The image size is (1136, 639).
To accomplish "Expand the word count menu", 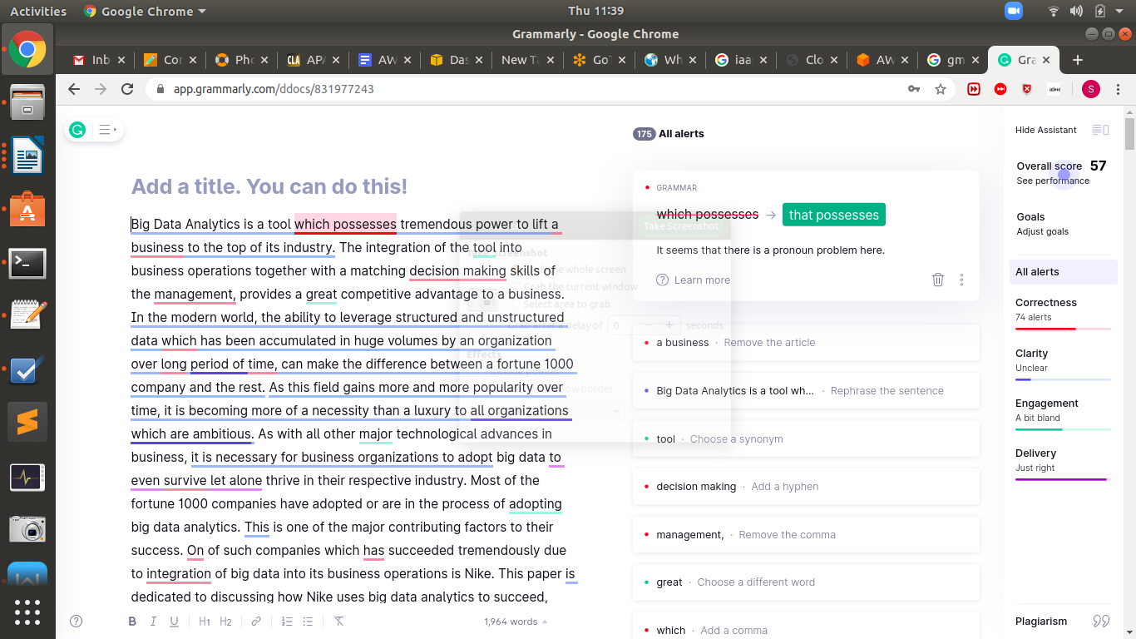I will point(516,622).
